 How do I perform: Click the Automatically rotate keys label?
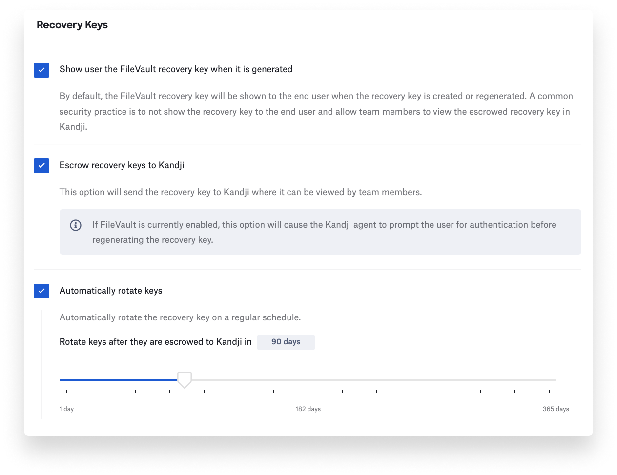pos(111,291)
